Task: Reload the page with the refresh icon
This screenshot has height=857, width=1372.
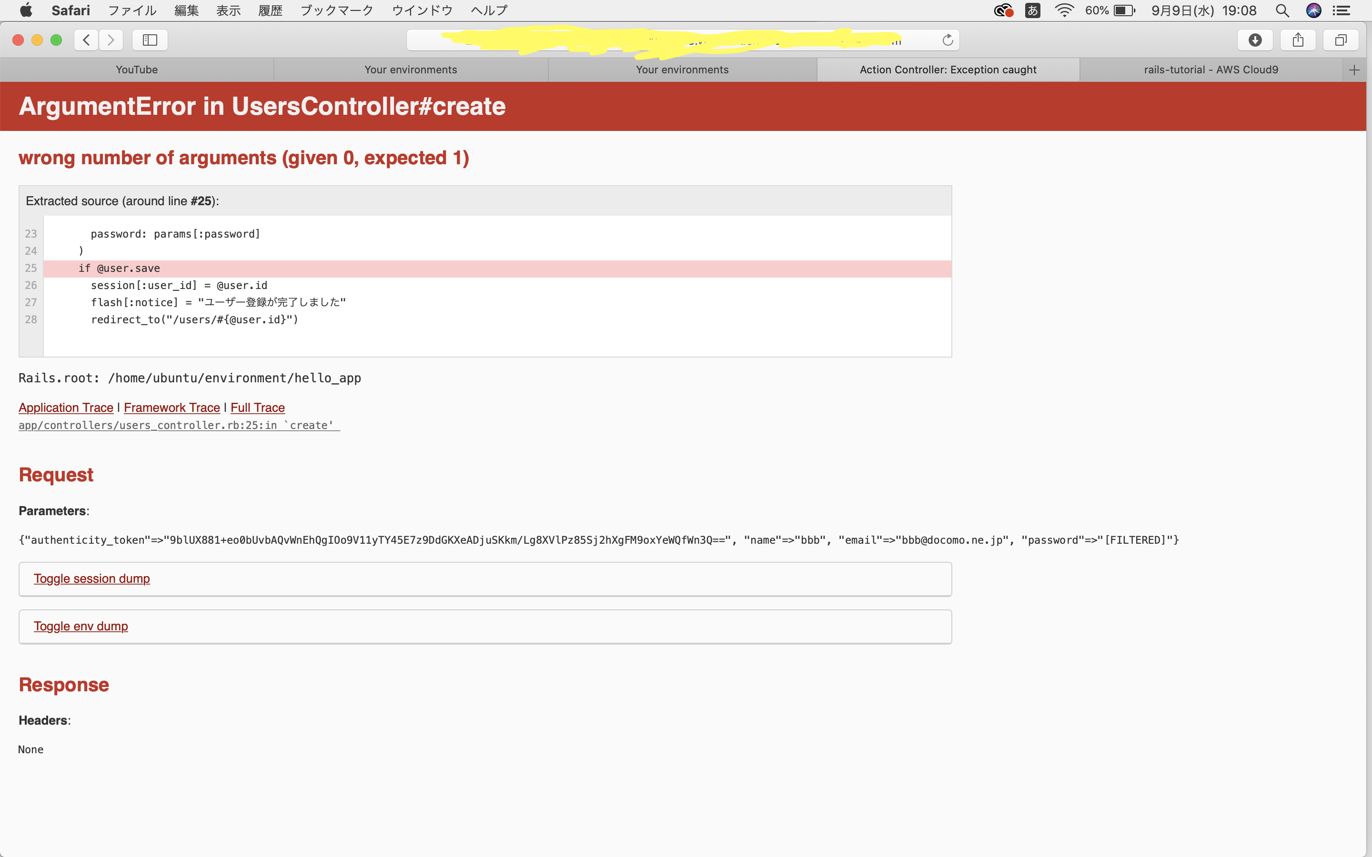Action: click(948, 40)
